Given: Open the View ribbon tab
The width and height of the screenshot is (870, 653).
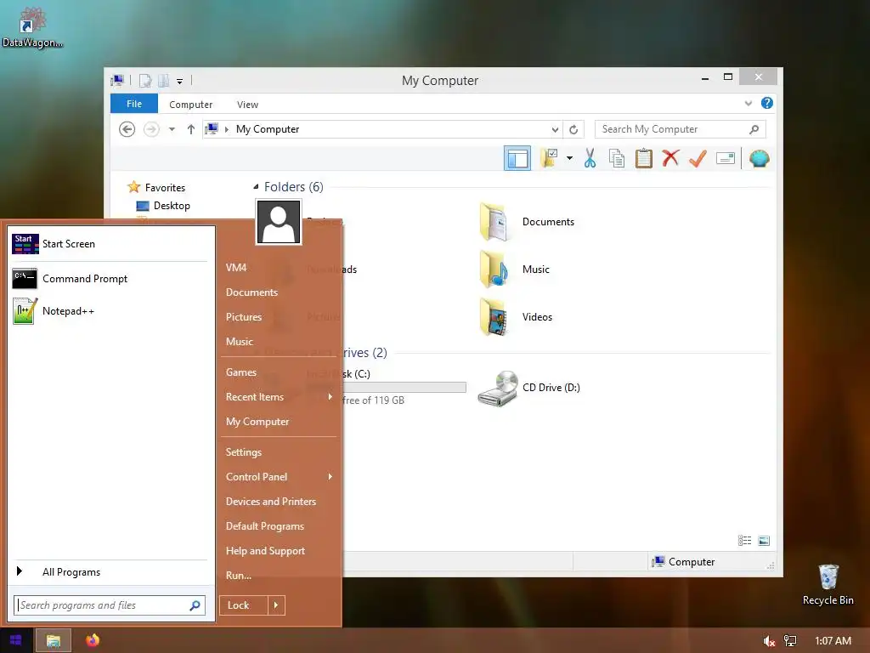Looking at the screenshot, I should click(x=247, y=105).
